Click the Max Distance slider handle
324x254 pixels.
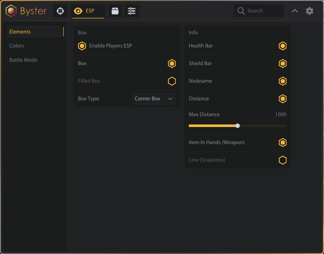(x=237, y=126)
